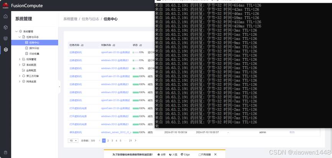Select 操作日志 in the tree
Screen dimensions: 332x158
(34, 48)
